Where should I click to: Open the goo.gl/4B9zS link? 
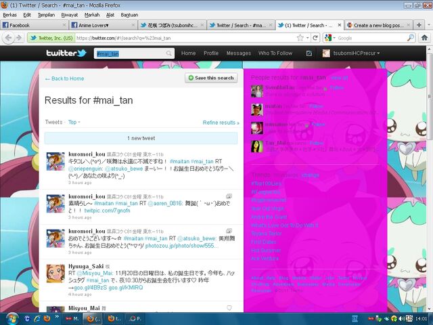coord(90,287)
